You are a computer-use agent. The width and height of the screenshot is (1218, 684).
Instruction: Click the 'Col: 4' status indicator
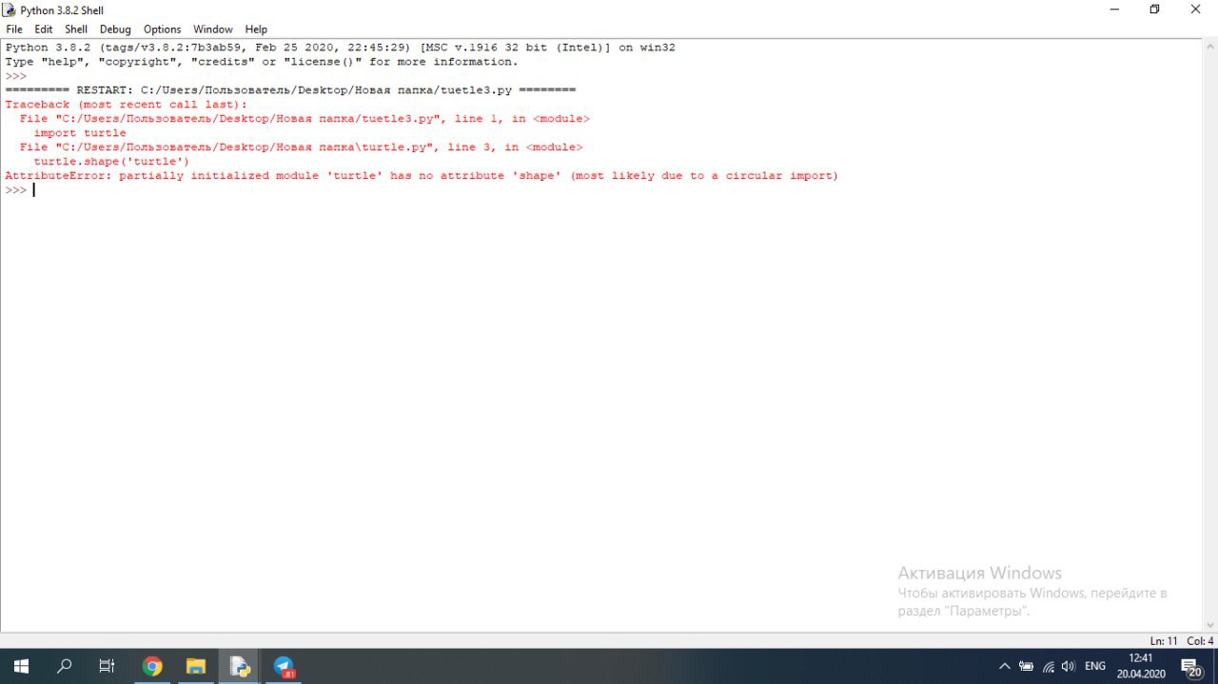point(1200,641)
